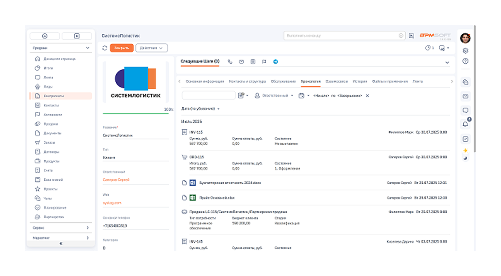501x276 pixels.
Task: Open notifications bell in right panel
Action: [465, 124]
